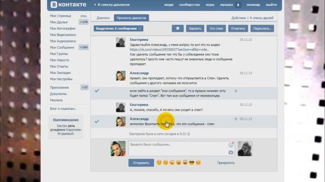Click Ekaterina's avatar right of message input
Image resolution: width=325 pixels, height=182 pixels.
245,149
